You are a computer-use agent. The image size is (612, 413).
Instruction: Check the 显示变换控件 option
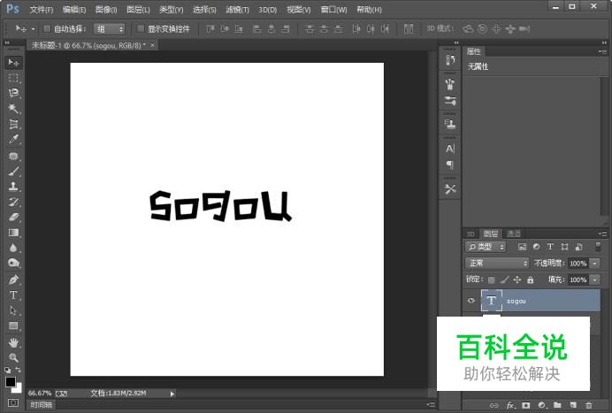coord(141,28)
